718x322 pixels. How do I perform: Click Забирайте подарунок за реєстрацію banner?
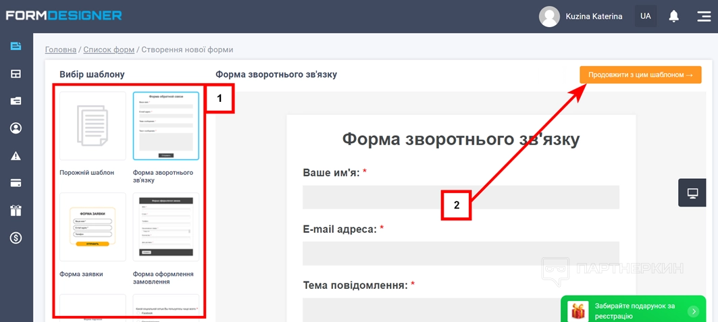[632, 308]
